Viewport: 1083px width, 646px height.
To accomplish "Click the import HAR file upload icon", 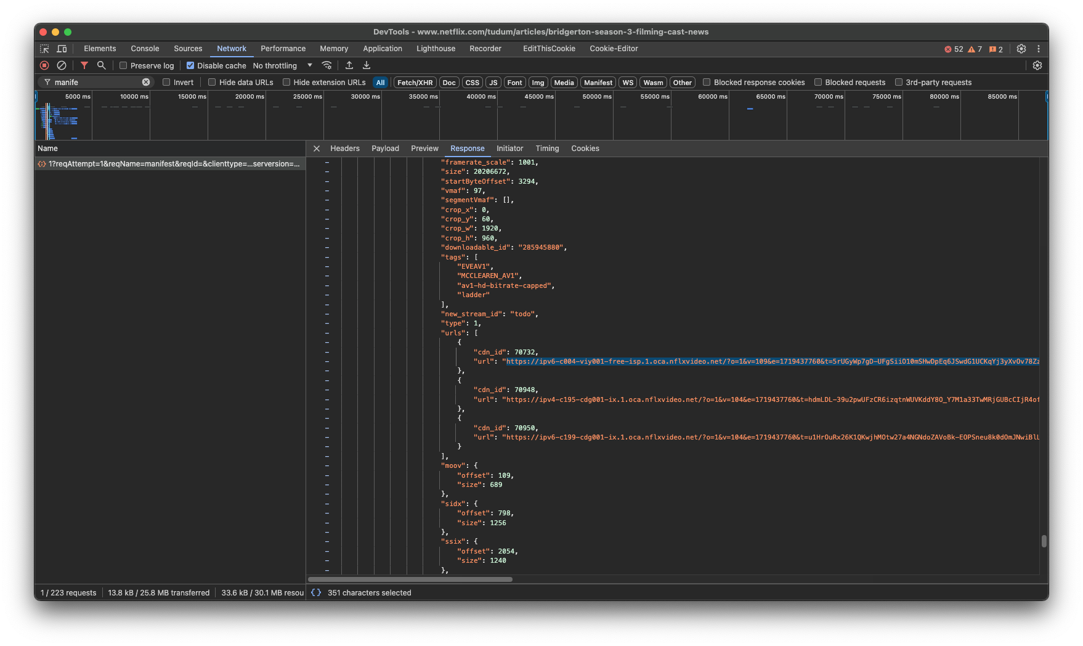I will click(349, 65).
